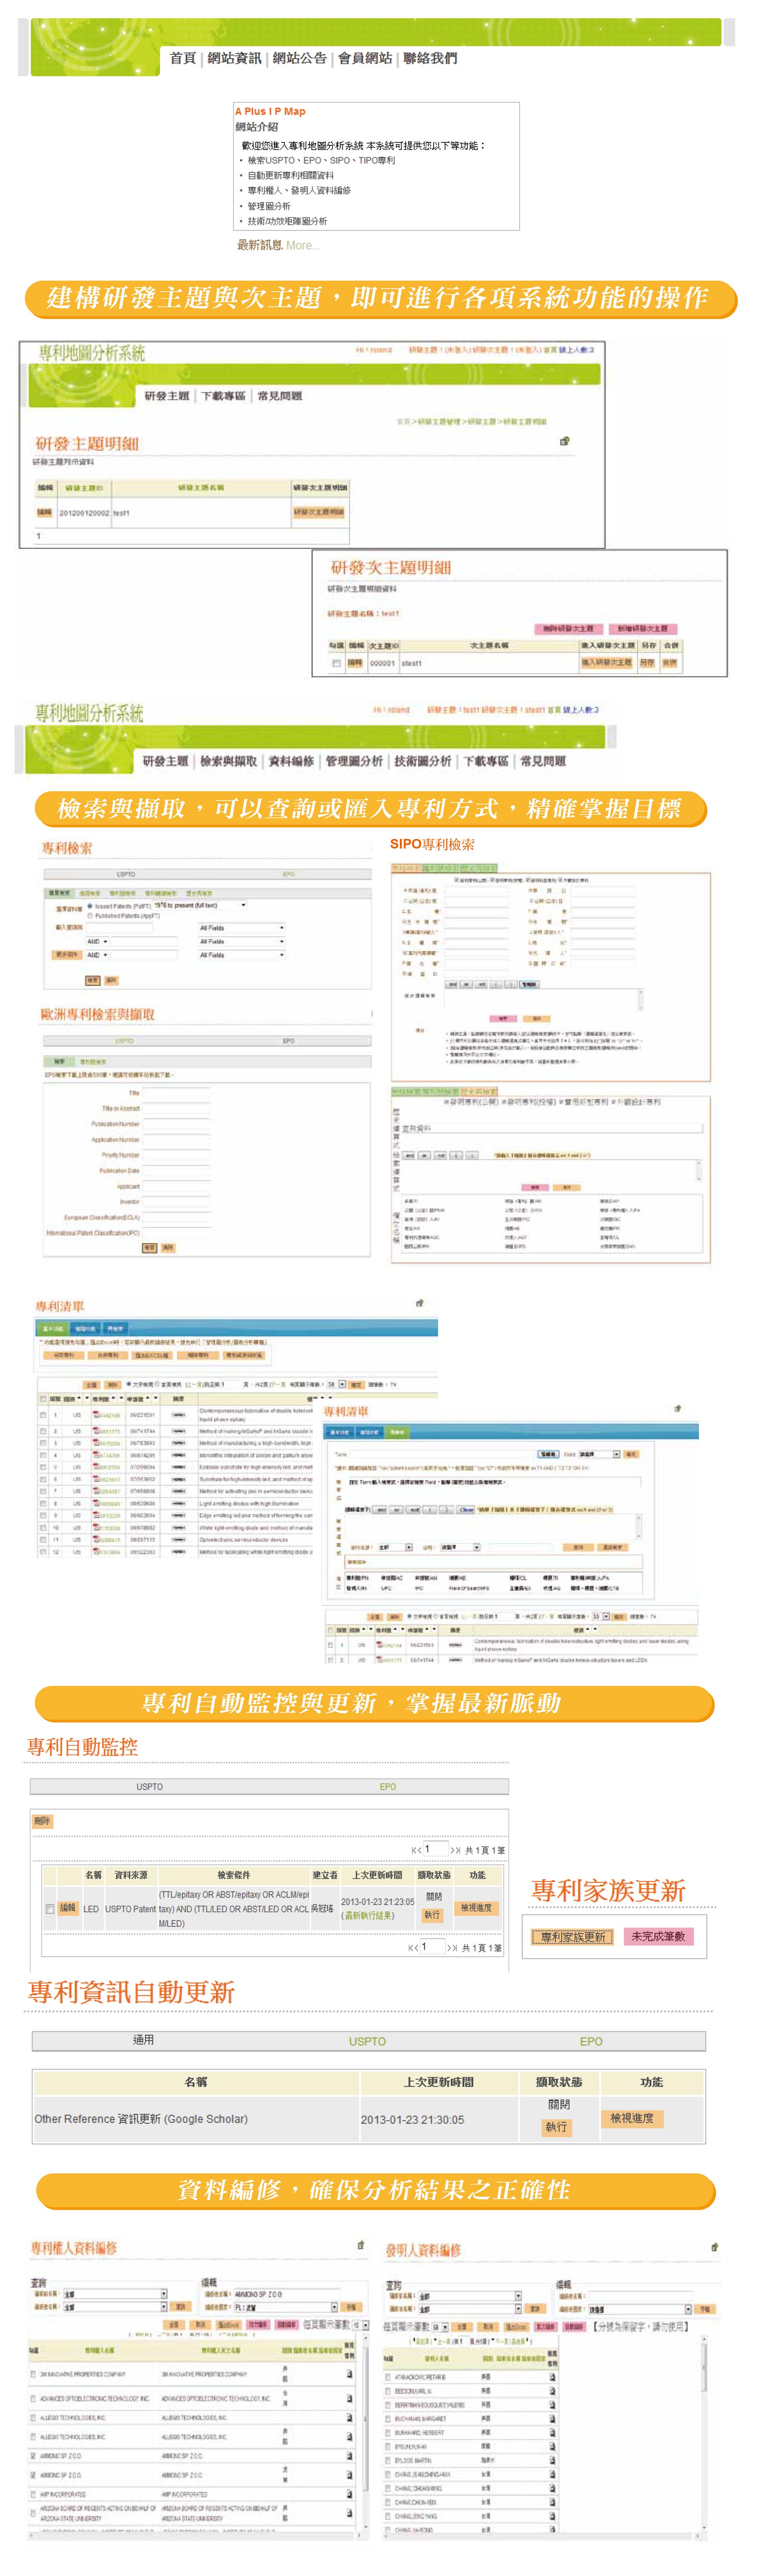Tick the checkbox for row 1 in 專利清單
Image resolution: width=759 pixels, height=2576 pixels.
pyautogui.click(x=43, y=1415)
